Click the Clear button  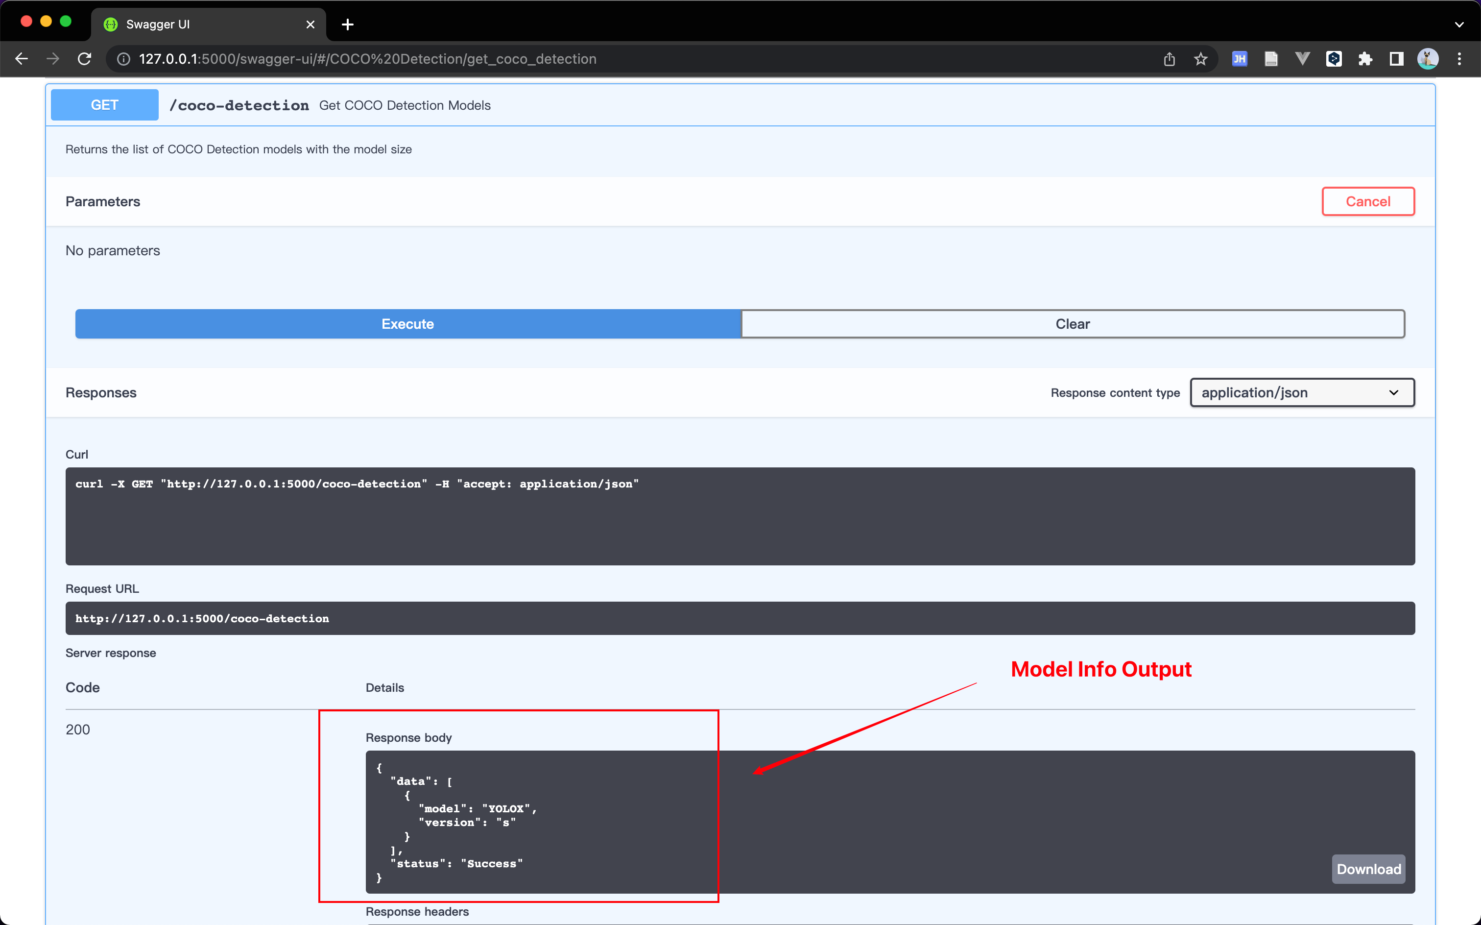click(x=1072, y=324)
